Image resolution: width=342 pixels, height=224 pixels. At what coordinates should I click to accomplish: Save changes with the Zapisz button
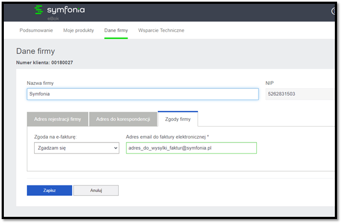pyautogui.click(x=49, y=190)
